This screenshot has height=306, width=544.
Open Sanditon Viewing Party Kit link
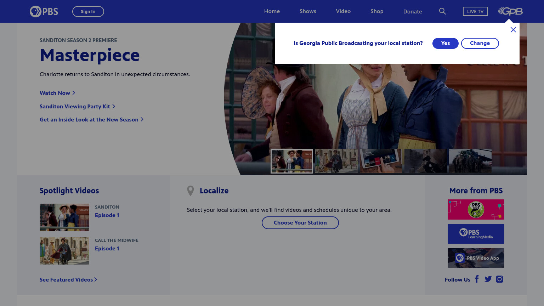[x=77, y=106]
